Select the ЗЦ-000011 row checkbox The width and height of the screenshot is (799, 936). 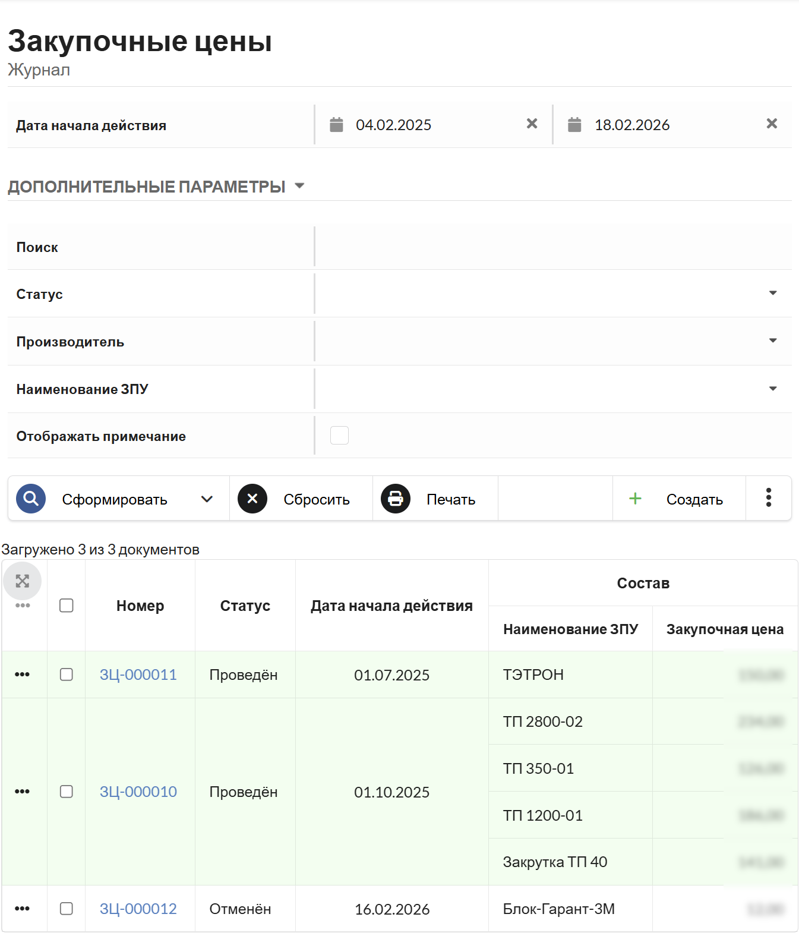pos(67,675)
